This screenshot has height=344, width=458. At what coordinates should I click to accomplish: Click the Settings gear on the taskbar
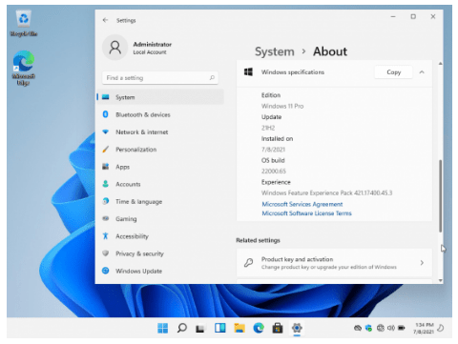(x=297, y=328)
